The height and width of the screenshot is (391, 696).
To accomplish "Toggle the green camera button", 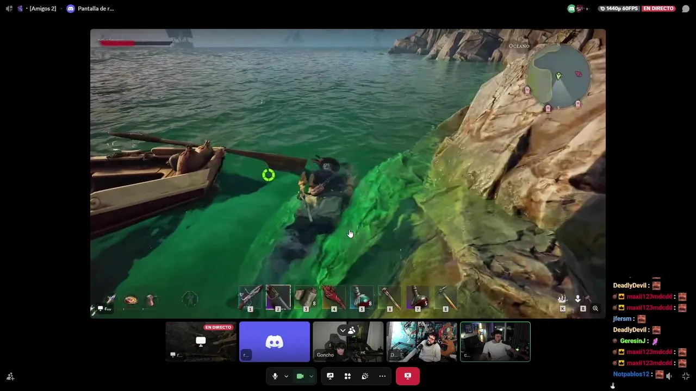I will pyautogui.click(x=300, y=376).
